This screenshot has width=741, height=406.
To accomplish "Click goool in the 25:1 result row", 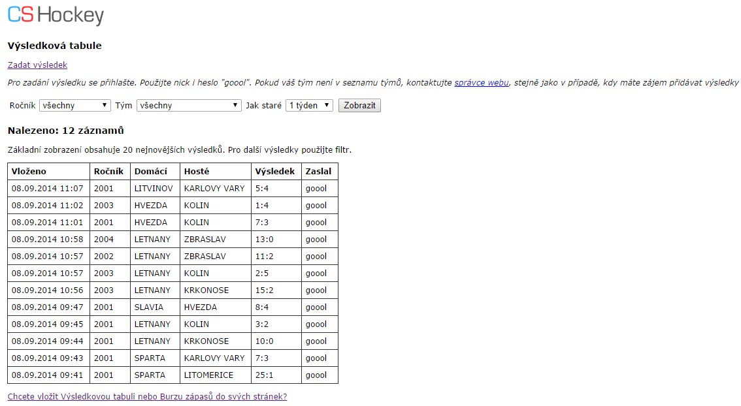I will coord(316,375).
